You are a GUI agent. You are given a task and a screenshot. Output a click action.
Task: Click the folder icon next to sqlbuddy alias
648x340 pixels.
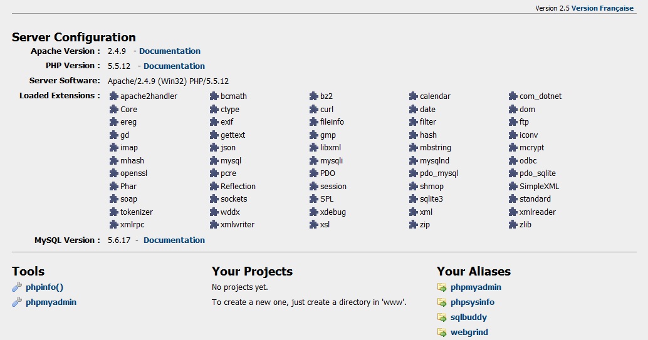[x=442, y=317]
